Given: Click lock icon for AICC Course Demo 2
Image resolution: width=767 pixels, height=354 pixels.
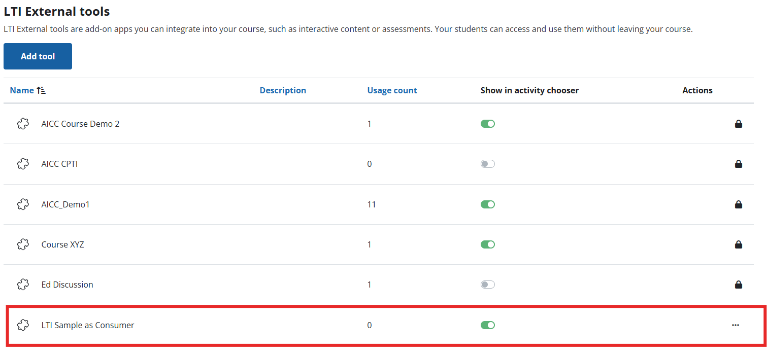Looking at the screenshot, I should pos(738,124).
